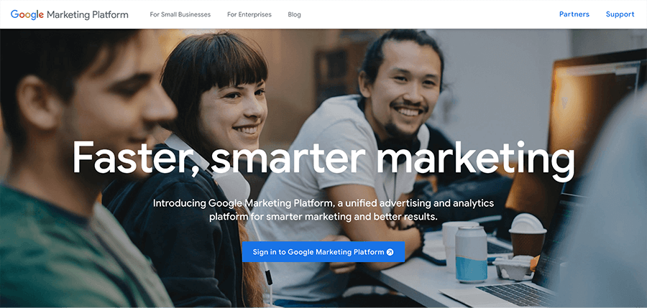Open the Partners link
The image size is (647, 308).
[574, 14]
